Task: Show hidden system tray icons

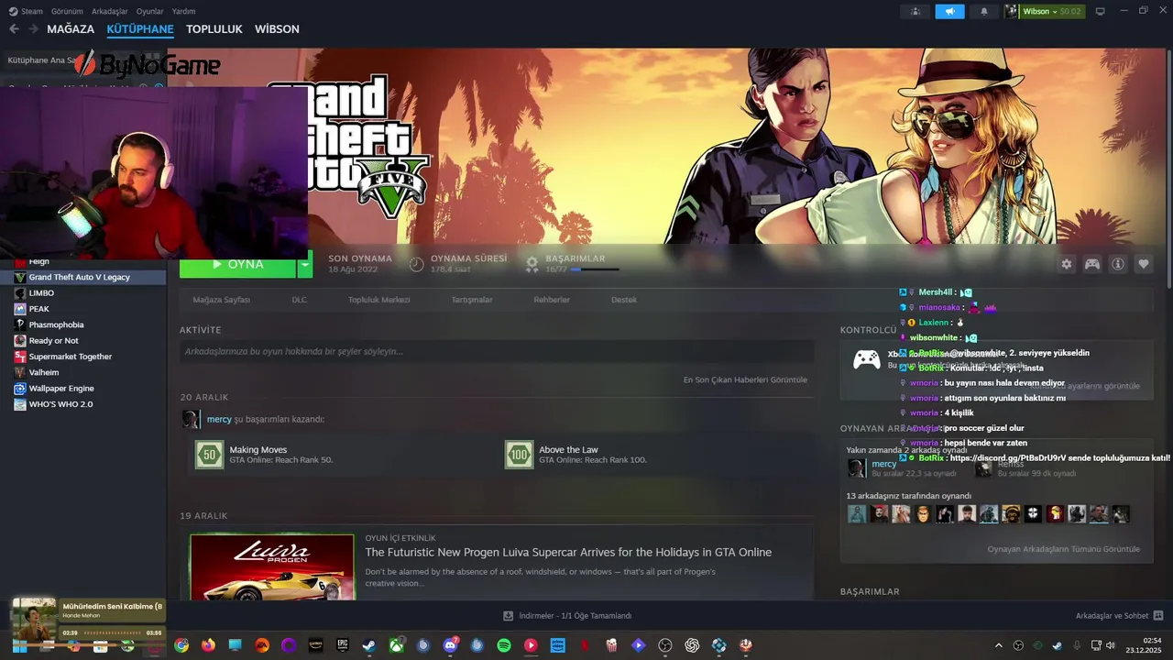Action: [x=999, y=645]
